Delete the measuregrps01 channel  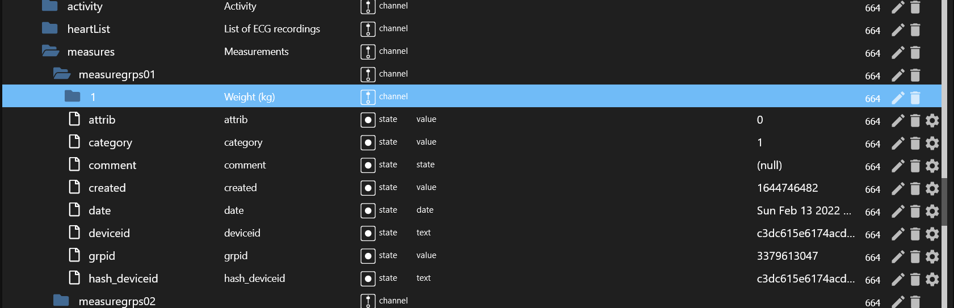[915, 75]
